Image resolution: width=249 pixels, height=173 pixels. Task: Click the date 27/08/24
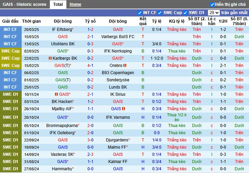(31, 169)
